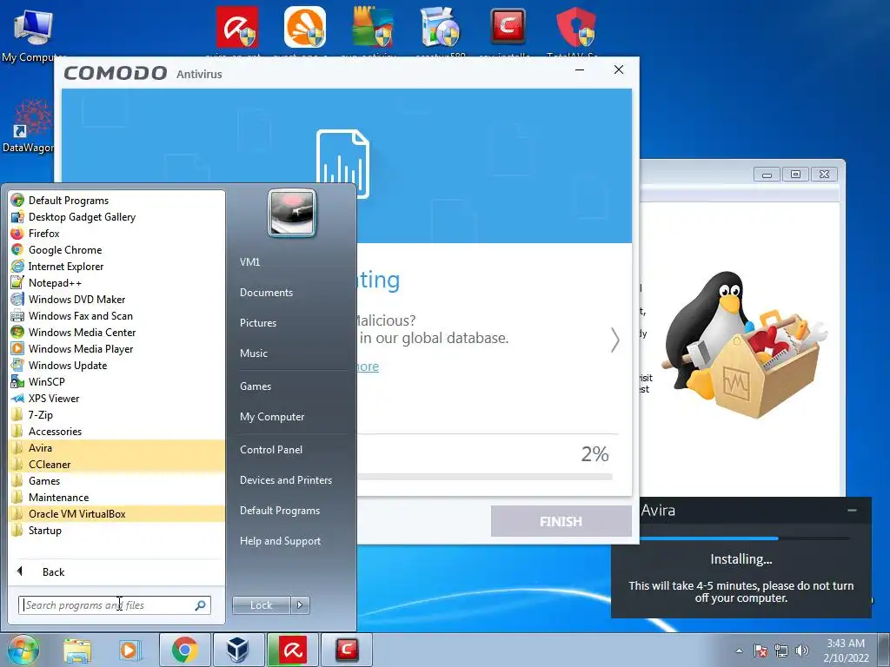Click the Windows Media Player menu icon

[17, 348]
